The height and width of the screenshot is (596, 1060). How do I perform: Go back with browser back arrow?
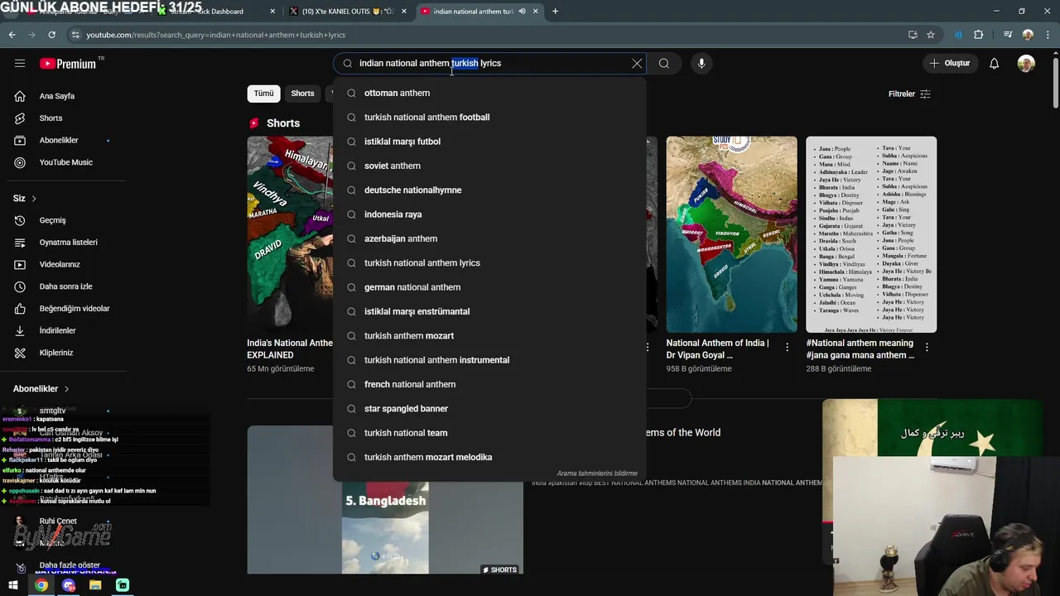click(12, 35)
